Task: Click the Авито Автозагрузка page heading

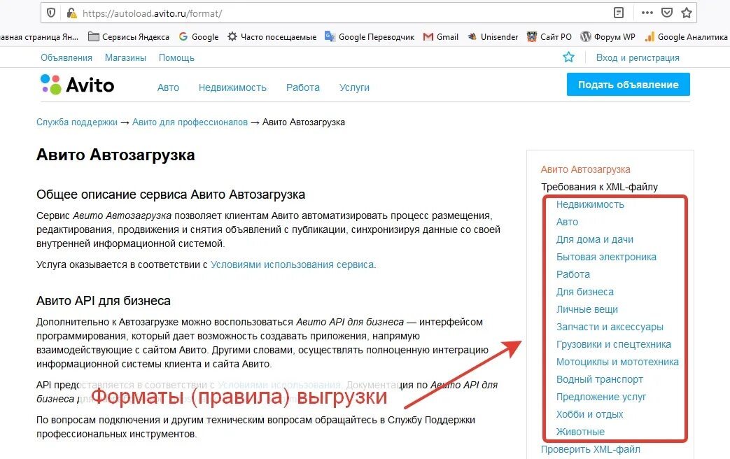Action: (x=115, y=155)
